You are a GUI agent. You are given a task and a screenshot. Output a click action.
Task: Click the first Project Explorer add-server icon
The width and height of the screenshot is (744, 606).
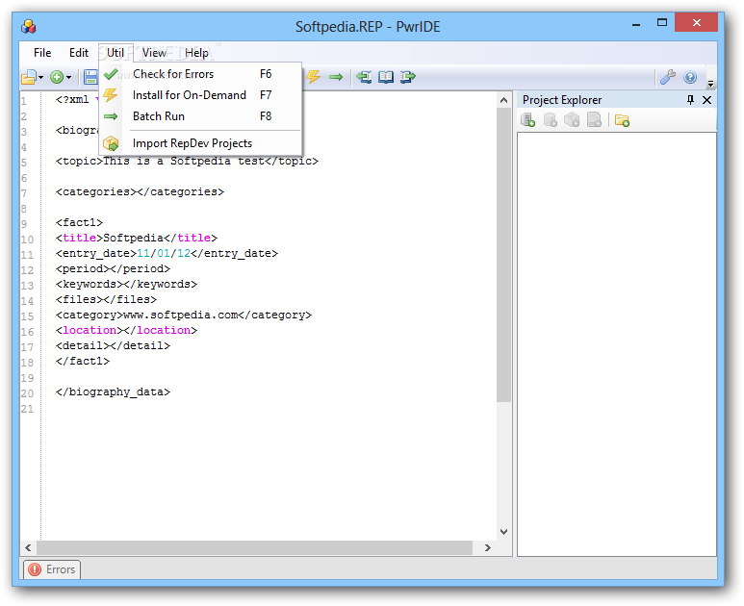pyautogui.click(x=528, y=120)
